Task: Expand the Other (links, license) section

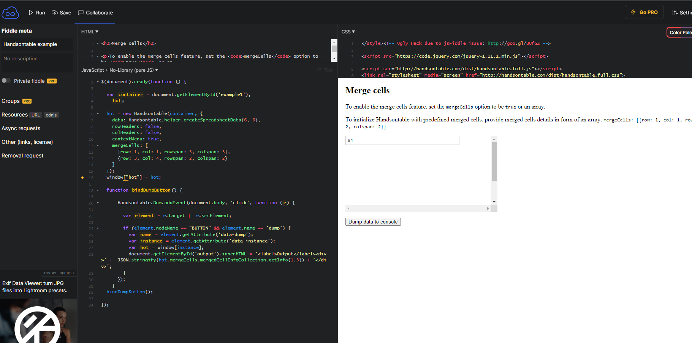Action: pos(27,142)
